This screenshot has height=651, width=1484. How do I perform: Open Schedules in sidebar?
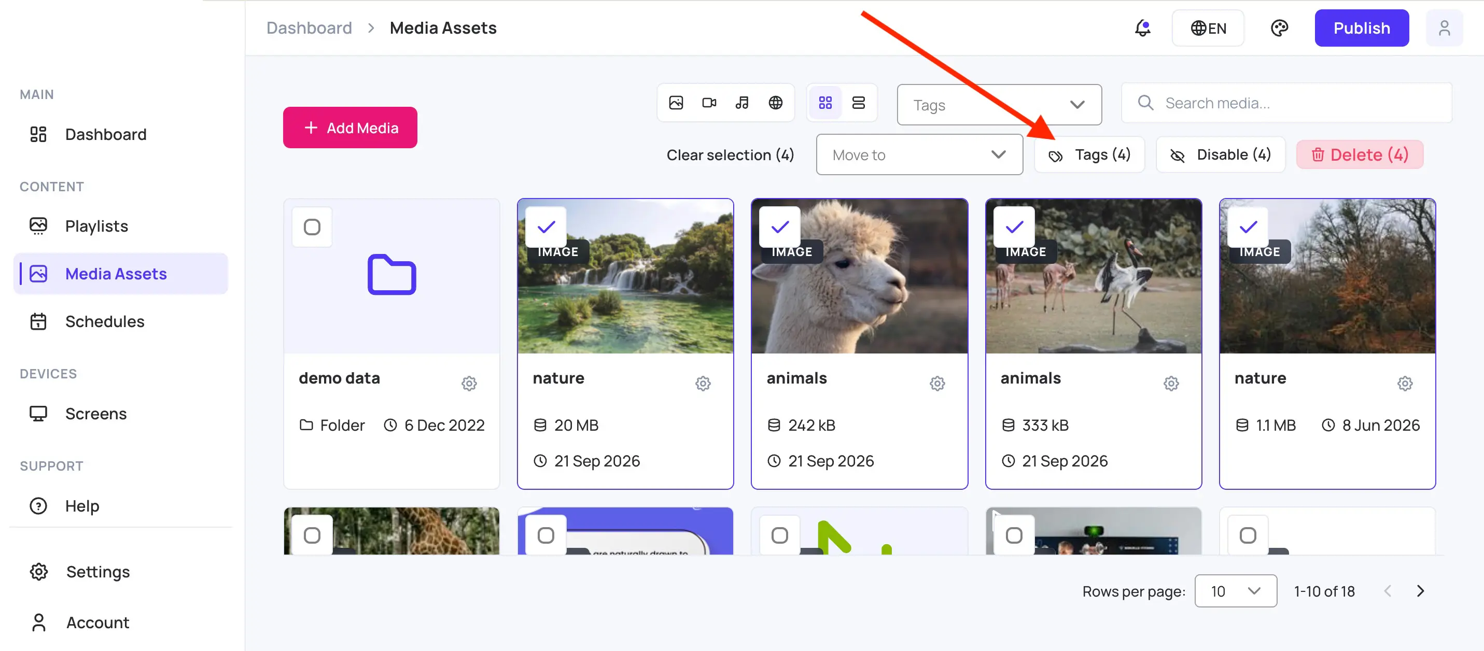pos(121,321)
